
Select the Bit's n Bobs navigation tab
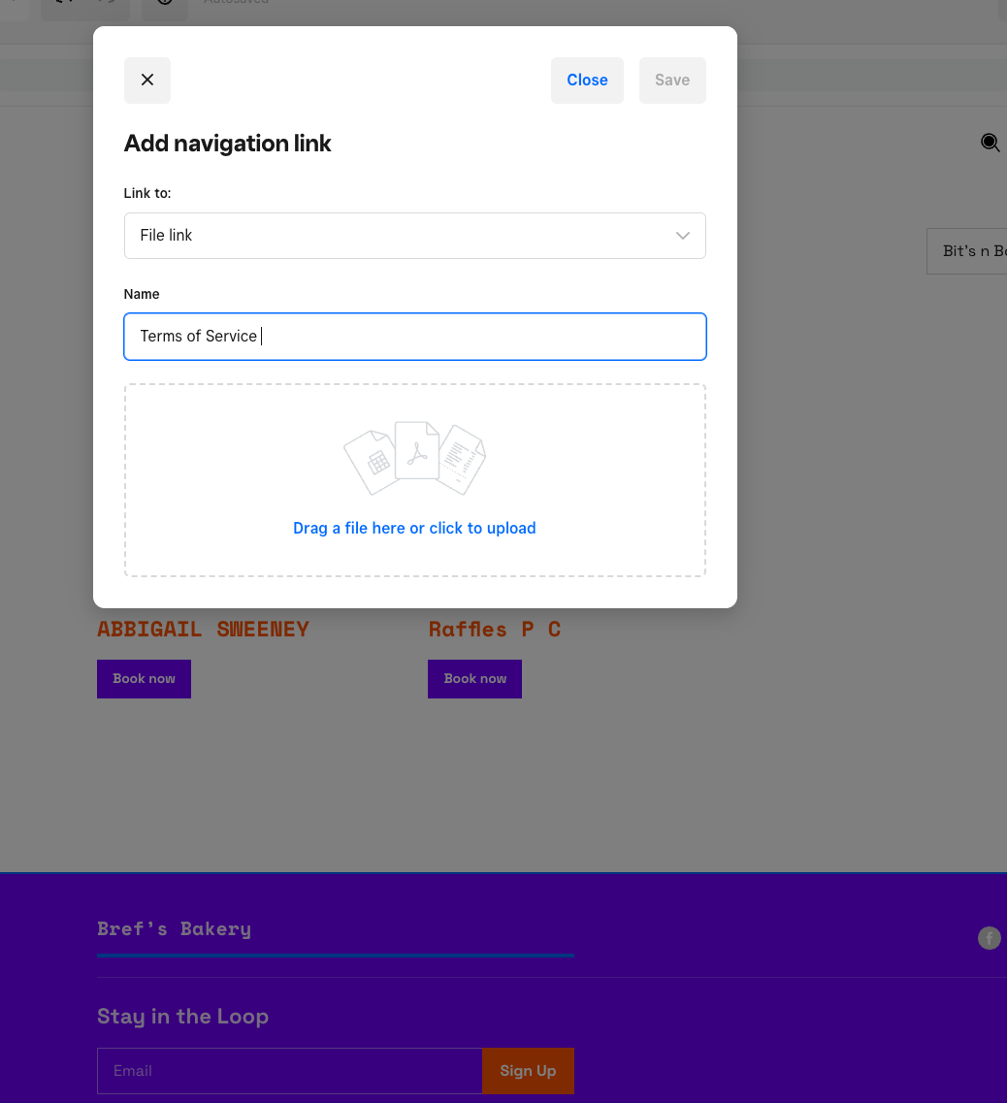tap(974, 250)
